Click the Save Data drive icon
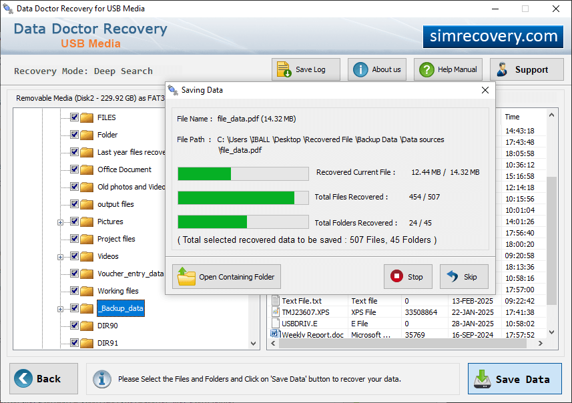Screen dimensions: 572x403 483,379
